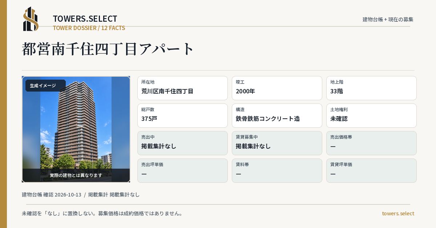
Task: Click the Towers.Select building logo icon
Action: pyautogui.click(x=31, y=19)
